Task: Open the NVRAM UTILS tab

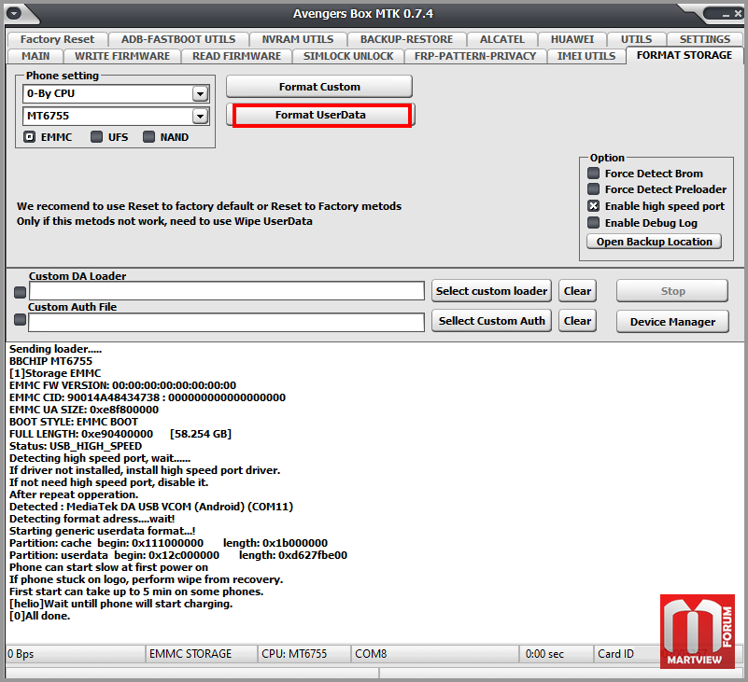Action: point(298,39)
